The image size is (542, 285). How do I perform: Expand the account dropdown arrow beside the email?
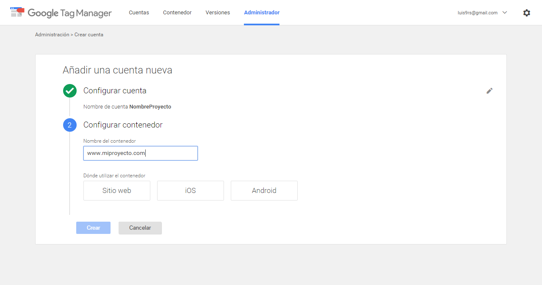point(505,13)
